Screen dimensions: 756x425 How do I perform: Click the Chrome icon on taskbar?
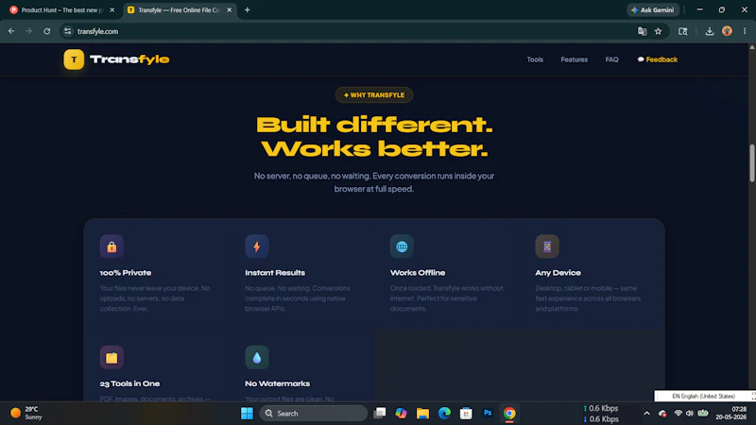[x=509, y=413]
